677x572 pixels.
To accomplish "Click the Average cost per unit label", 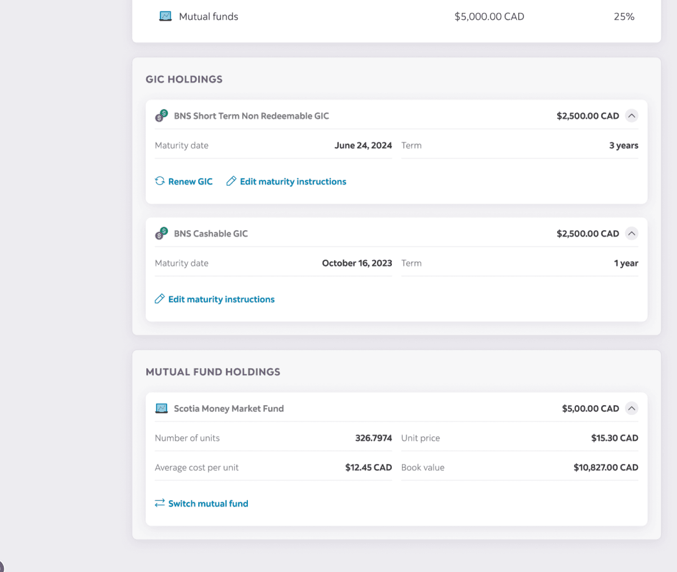I will [x=196, y=467].
